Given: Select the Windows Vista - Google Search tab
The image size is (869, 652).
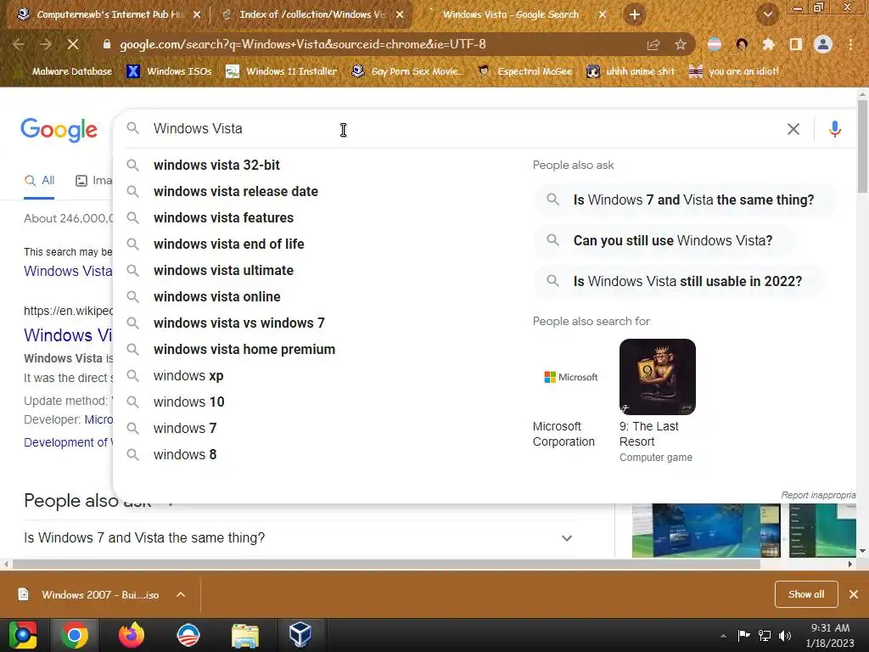Looking at the screenshot, I should click(x=510, y=14).
